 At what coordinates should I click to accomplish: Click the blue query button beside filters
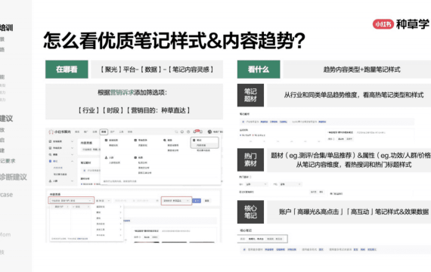click(197, 201)
